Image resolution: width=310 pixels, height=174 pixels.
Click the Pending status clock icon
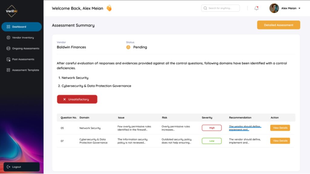pyautogui.click(x=128, y=47)
